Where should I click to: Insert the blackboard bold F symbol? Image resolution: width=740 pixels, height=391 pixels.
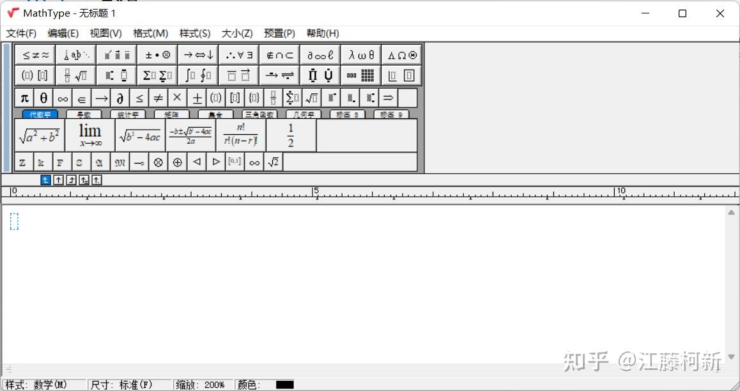pyautogui.click(x=62, y=162)
